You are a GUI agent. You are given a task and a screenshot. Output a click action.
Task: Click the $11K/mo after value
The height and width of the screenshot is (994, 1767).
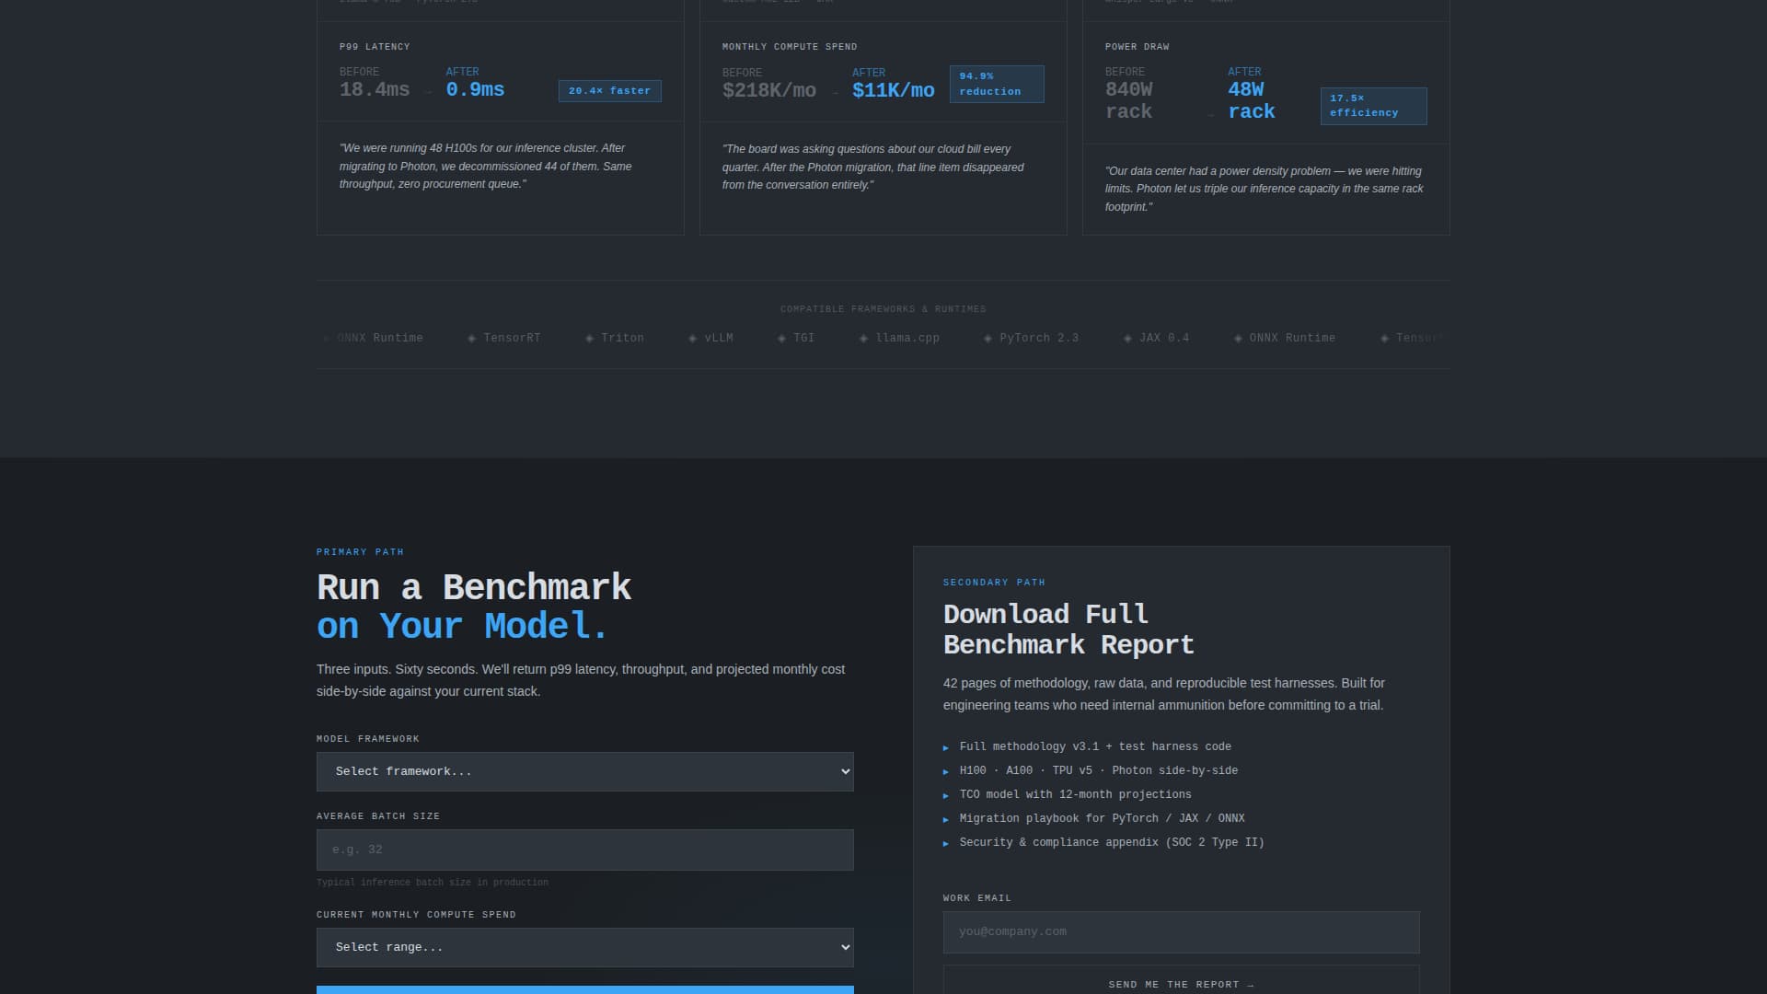click(x=893, y=90)
